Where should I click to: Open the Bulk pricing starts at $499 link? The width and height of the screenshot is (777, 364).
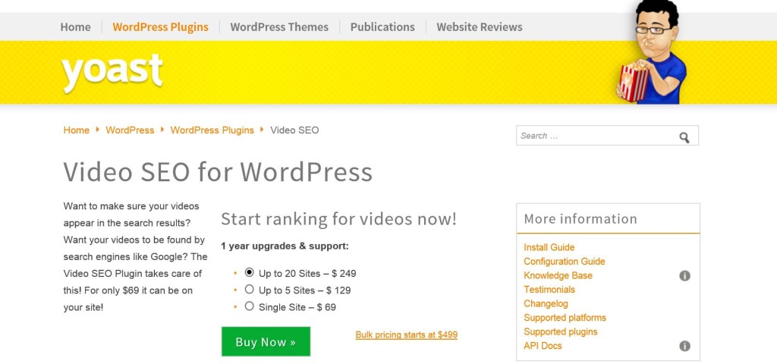pyautogui.click(x=407, y=334)
